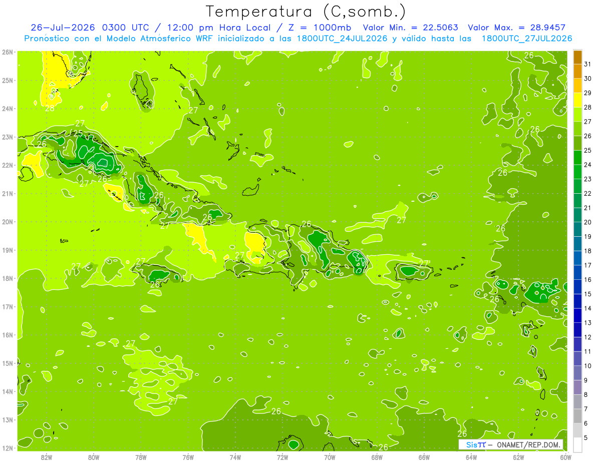
Task: Click the 24N latitude axis label
Action: 8,109
